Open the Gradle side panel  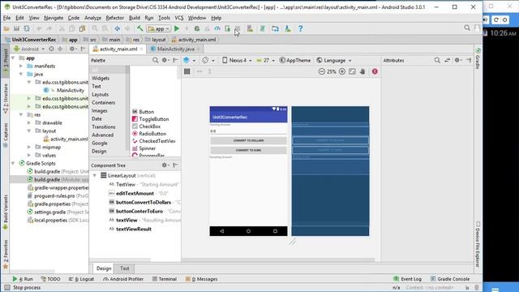click(478, 58)
